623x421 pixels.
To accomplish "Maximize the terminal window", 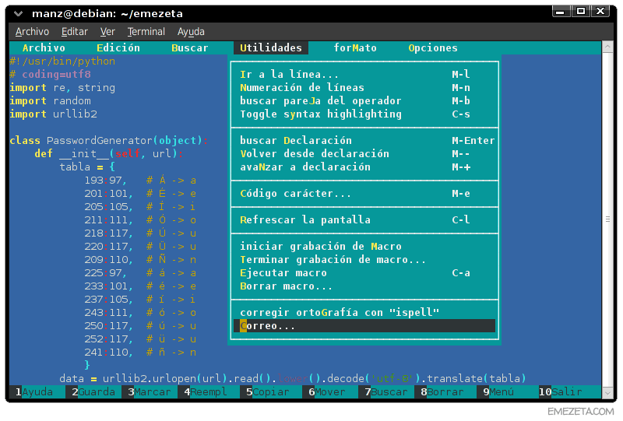I will (581, 12).
